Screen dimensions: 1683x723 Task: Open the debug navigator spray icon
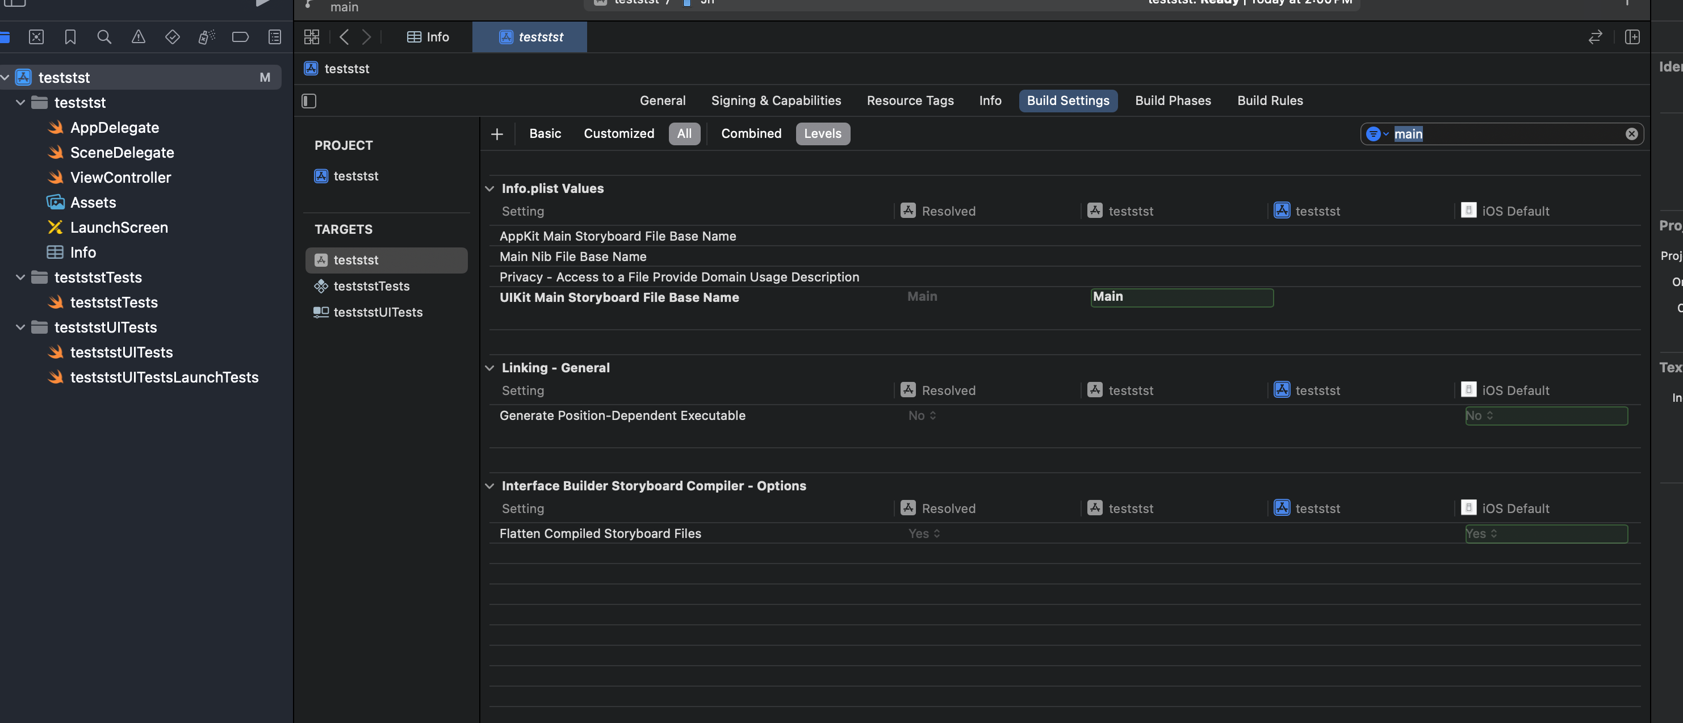207,36
